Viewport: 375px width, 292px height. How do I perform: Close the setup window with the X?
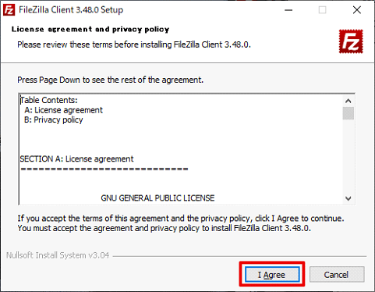click(x=357, y=10)
